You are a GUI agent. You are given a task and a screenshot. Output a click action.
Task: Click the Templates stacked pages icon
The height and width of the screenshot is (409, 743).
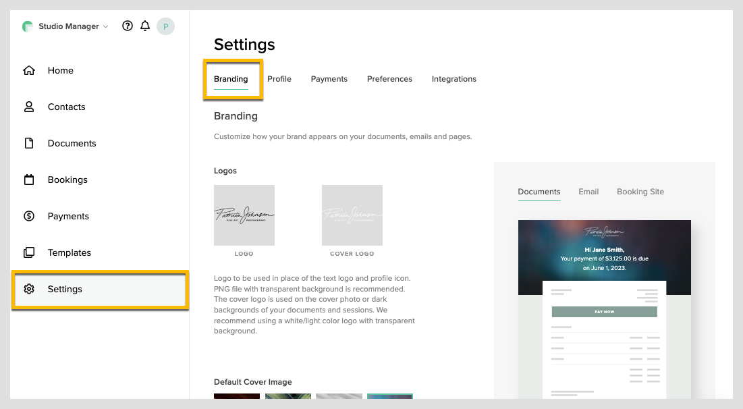pos(29,252)
